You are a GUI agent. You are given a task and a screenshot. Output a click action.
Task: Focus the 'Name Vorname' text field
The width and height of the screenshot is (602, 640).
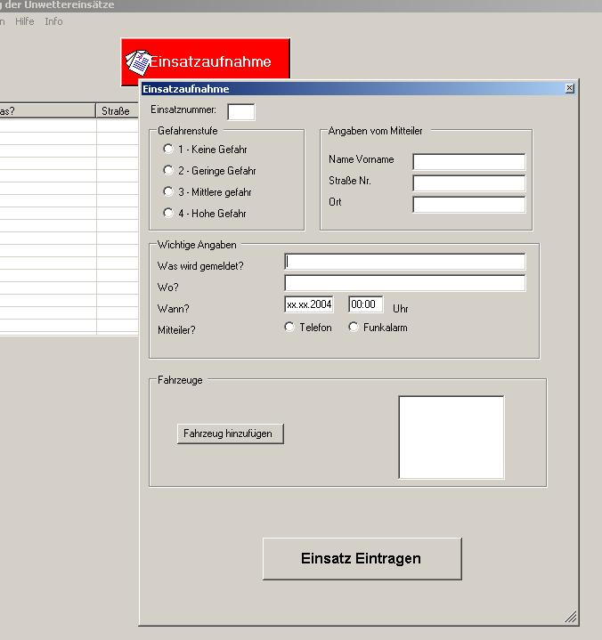coord(468,162)
